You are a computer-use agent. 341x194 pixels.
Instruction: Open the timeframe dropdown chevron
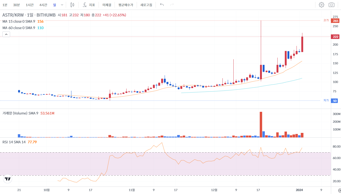coord(62,5)
